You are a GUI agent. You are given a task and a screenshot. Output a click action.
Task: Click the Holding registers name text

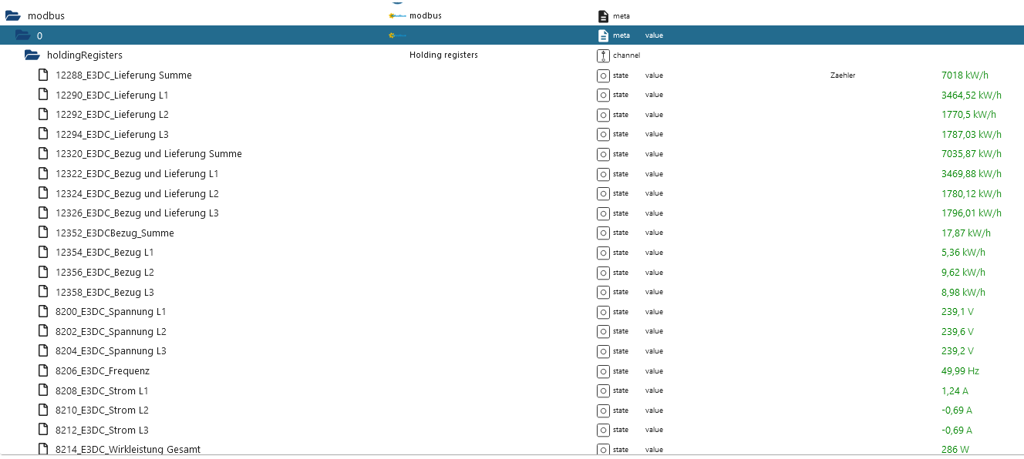tap(443, 55)
